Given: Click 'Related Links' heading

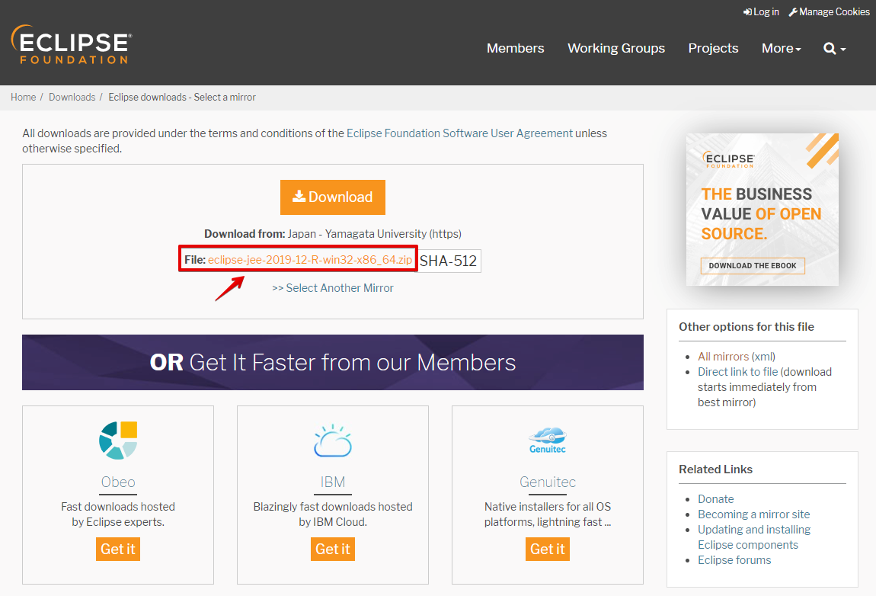Looking at the screenshot, I should (x=716, y=469).
